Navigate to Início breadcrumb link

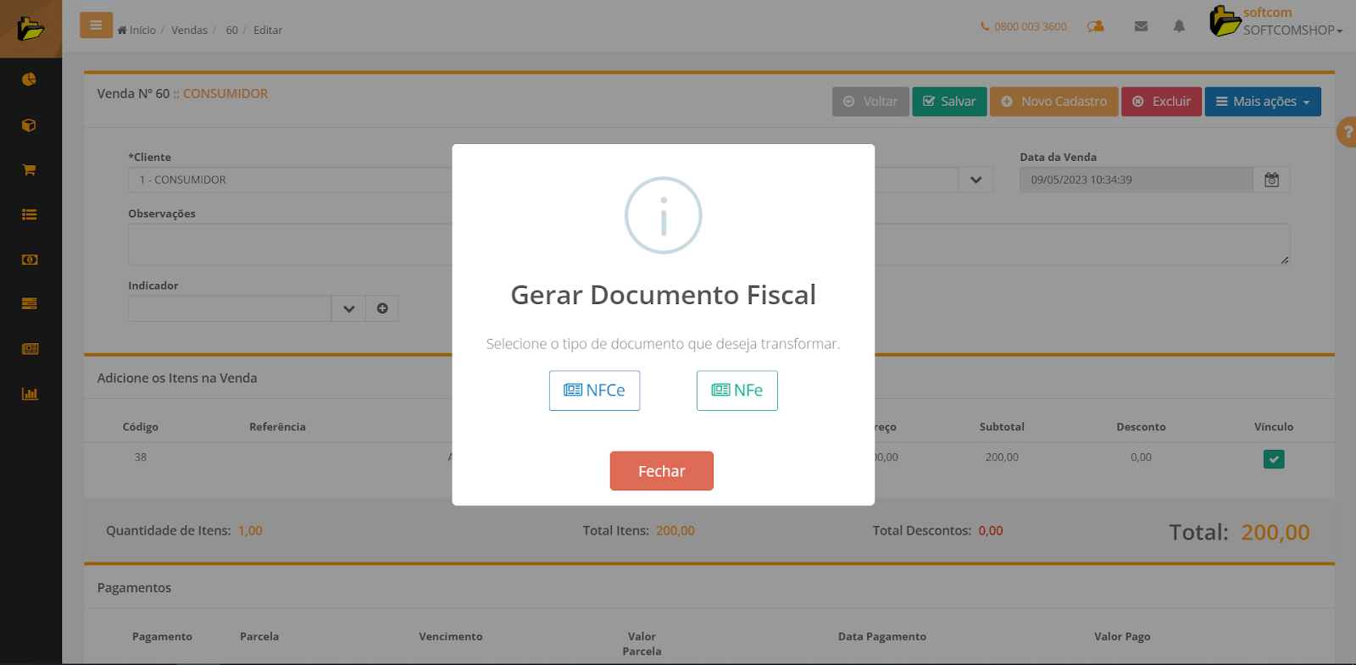pyautogui.click(x=142, y=30)
